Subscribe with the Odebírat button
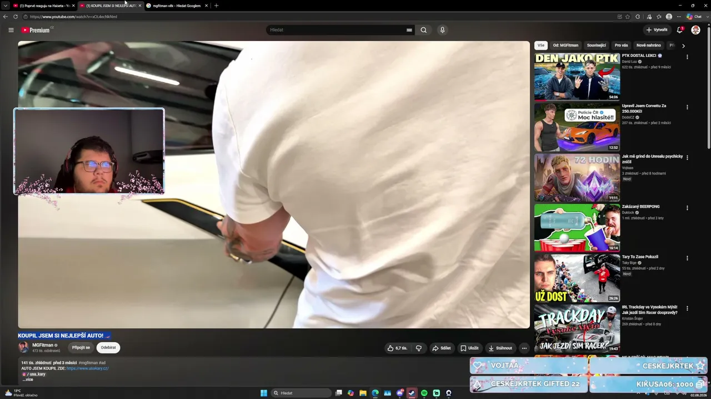 (x=108, y=347)
